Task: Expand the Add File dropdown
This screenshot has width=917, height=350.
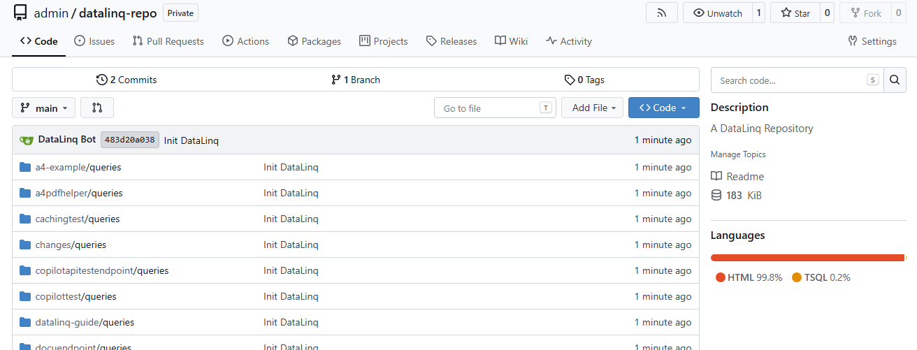Action: coord(592,108)
